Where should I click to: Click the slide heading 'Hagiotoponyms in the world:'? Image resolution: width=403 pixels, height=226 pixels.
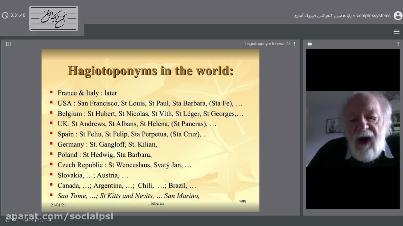click(150, 71)
